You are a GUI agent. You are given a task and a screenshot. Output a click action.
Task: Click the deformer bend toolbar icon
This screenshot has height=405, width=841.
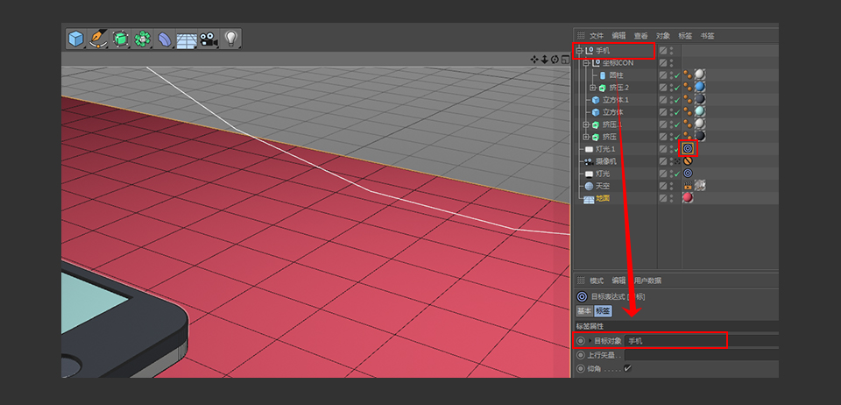pos(164,39)
